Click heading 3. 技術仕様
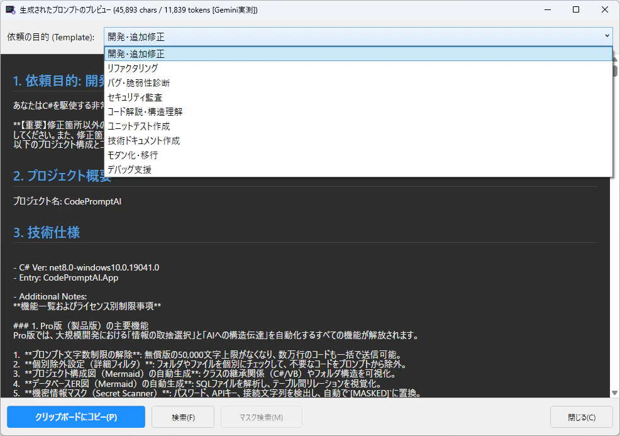Screen dimensions: 620x436 (x=47, y=232)
